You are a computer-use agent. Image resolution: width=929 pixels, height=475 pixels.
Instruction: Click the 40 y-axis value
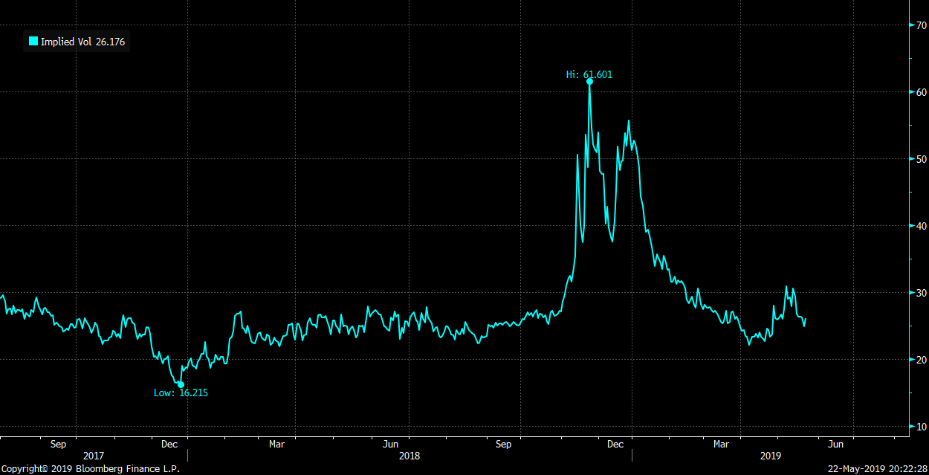coord(921,226)
